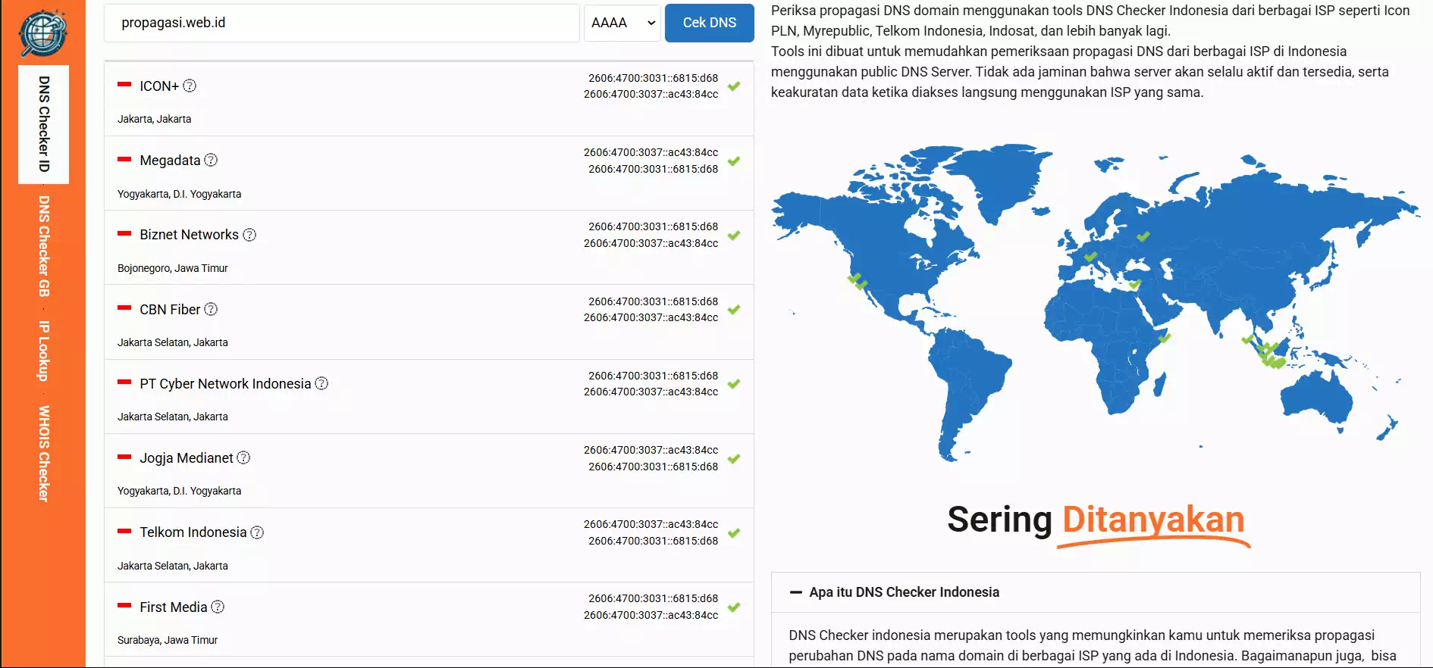Open help icon next to CBN Fiber

coord(211,309)
